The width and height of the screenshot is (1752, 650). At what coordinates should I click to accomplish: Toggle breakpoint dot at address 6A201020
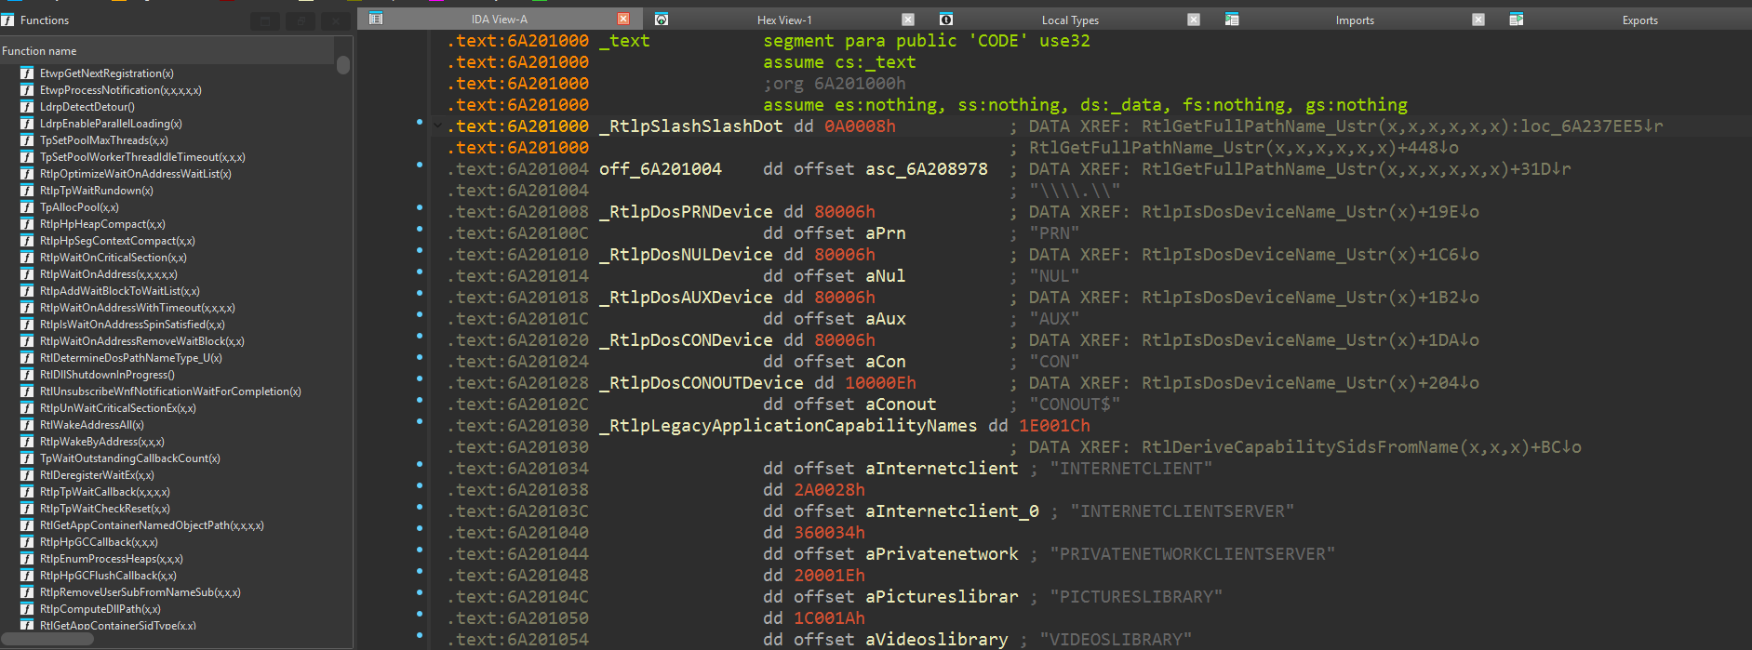420,336
